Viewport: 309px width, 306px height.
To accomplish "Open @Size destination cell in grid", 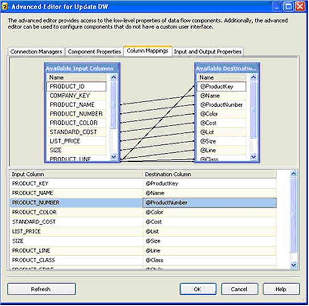I will point(209,241).
